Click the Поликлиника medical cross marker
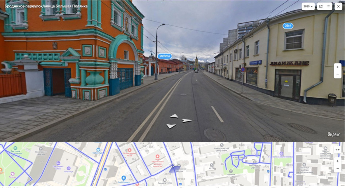Viewport: 345px width, 188px height. point(129,150)
